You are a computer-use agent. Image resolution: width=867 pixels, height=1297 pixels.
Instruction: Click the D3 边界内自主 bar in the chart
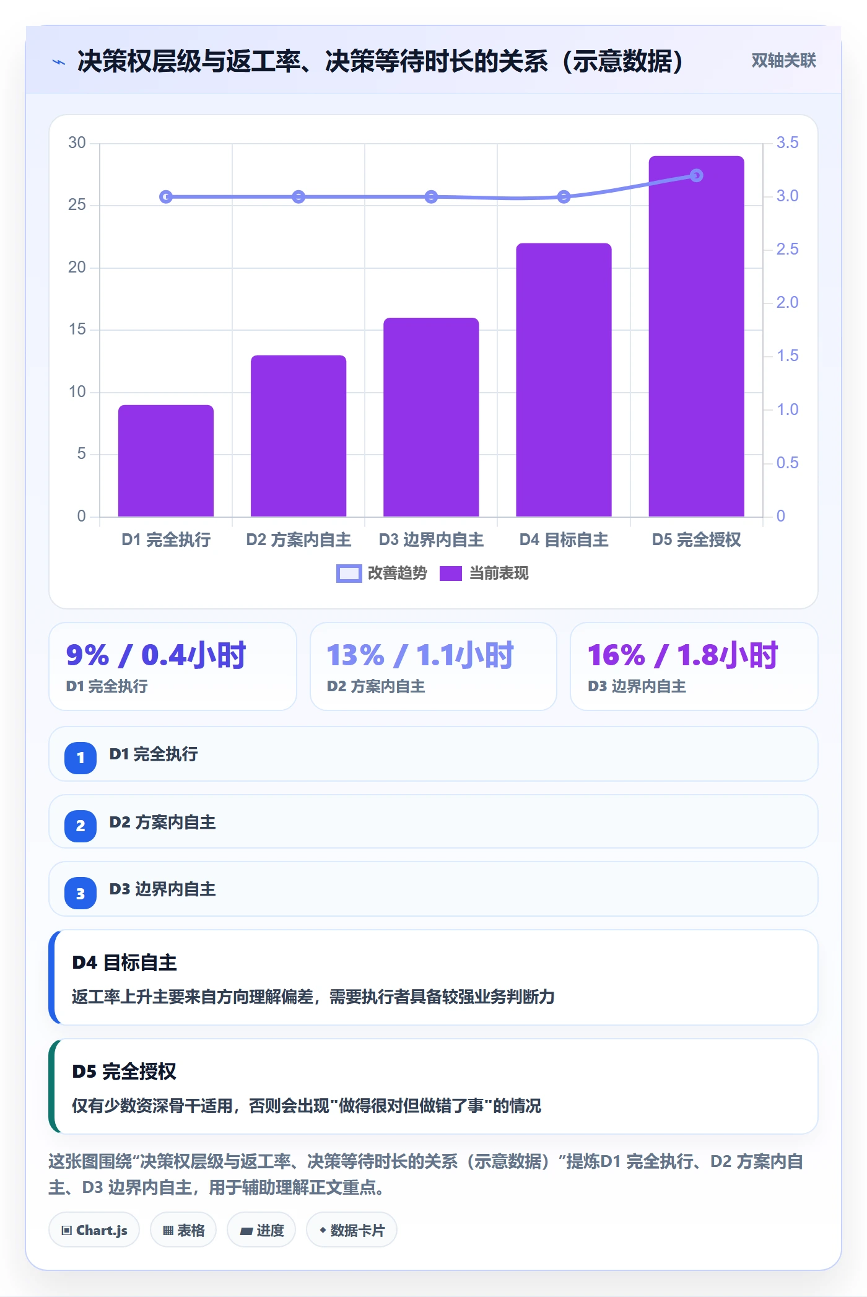(x=431, y=417)
